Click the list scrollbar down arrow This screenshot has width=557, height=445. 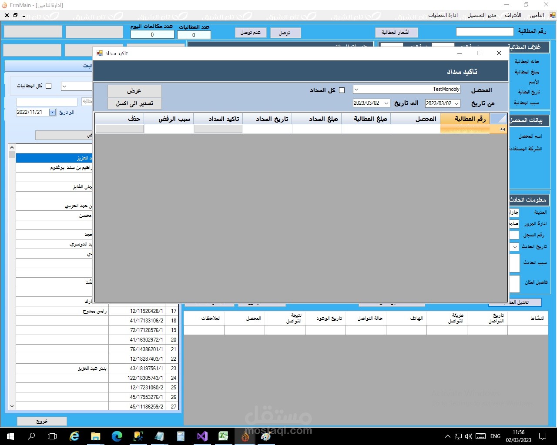coord(12,406)
